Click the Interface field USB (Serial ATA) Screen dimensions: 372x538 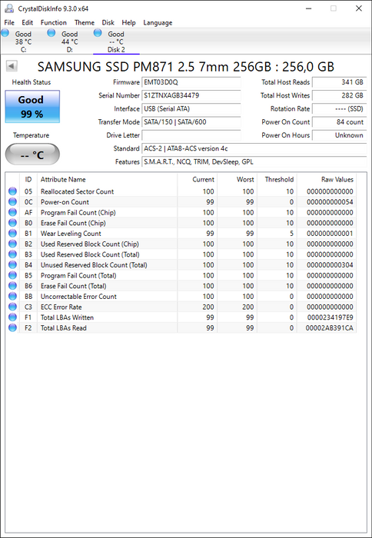[x=191, y=109]
